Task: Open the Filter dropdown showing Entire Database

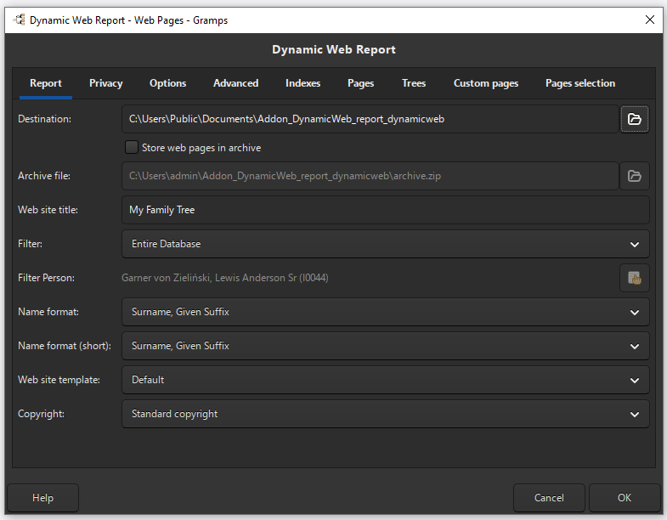Action: [386, 244]
